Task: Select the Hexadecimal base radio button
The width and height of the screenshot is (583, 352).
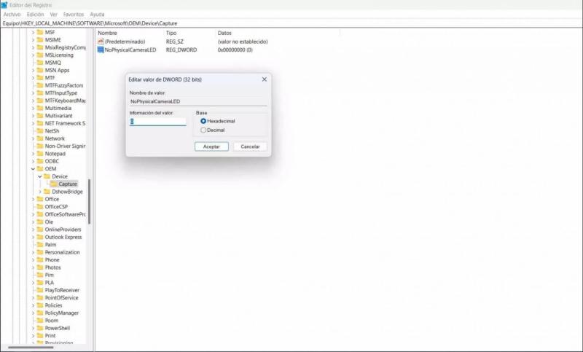Action: pos(203,121)
